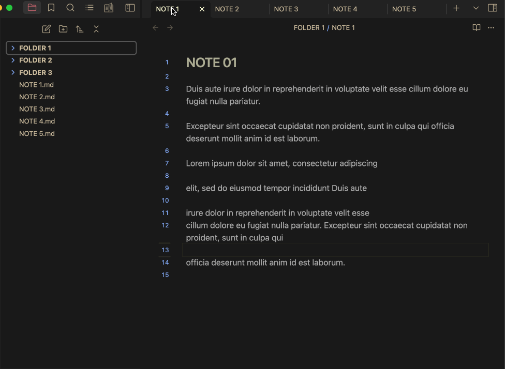Click paragraph starting 'Duis aute irure'
505x369 pixels.
(x=327, y=95)
